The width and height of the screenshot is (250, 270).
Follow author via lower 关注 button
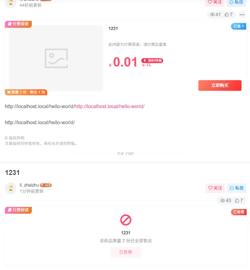(215, 188)
